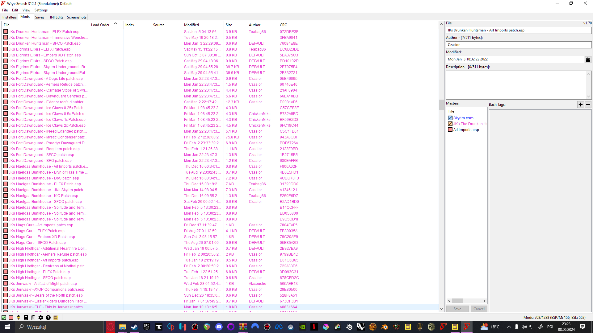The image size is (593, 333).
Task: Open the Doc Browser from the status bar
Action: click(26, 318)
